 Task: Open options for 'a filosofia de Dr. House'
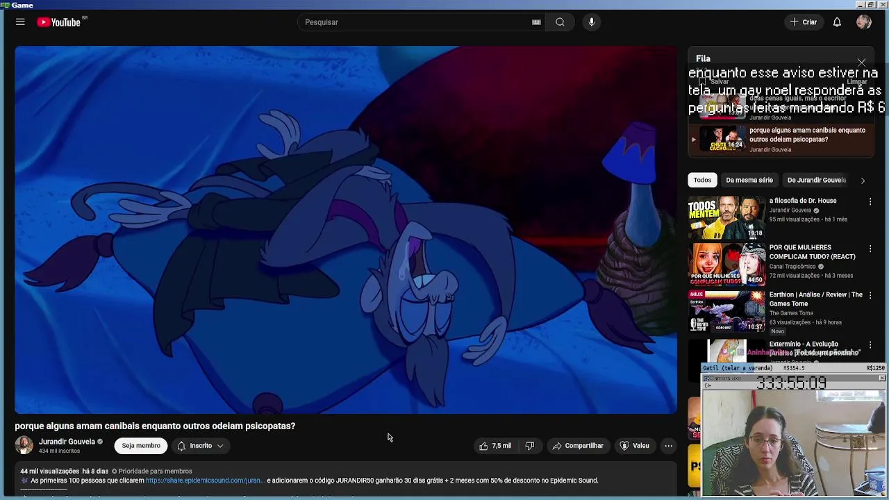pos(870,201)
